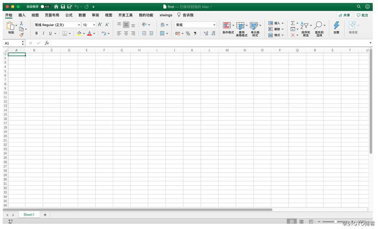Open the Developer ribbon tab

[125, 15]
